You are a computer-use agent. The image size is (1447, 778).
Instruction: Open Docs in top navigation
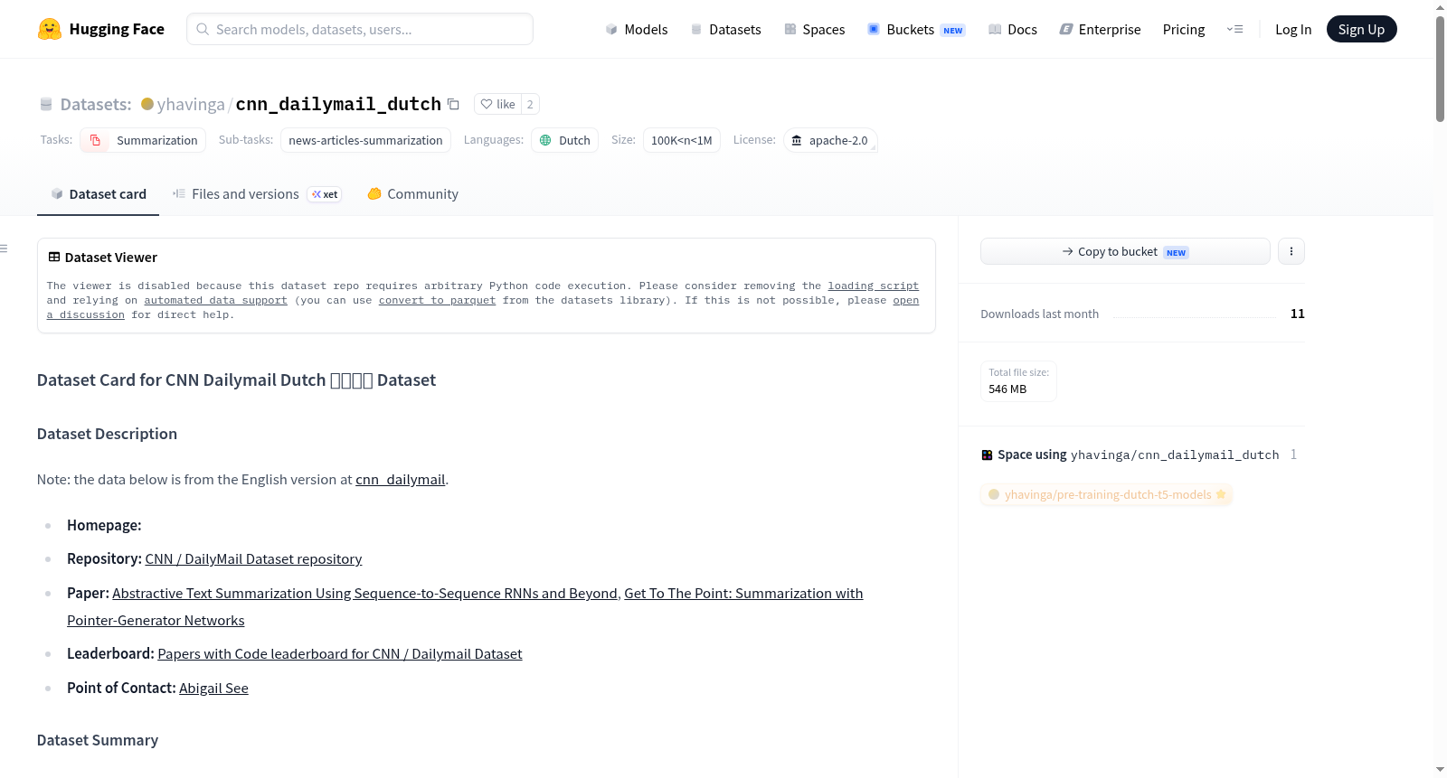[x=1012, y=30]
